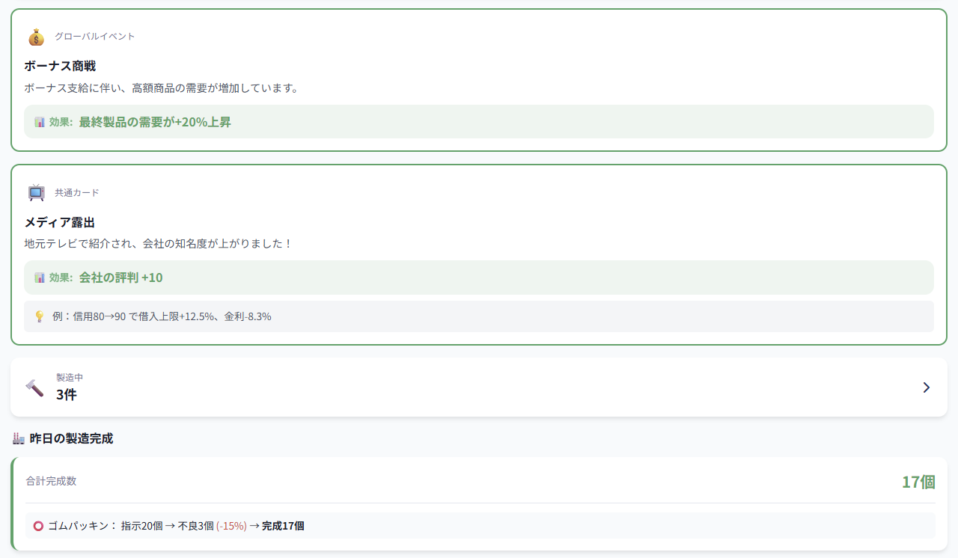Open the 製造中 3件 card
The width and height of the screenshot is (958, 558).
point(479,387)
